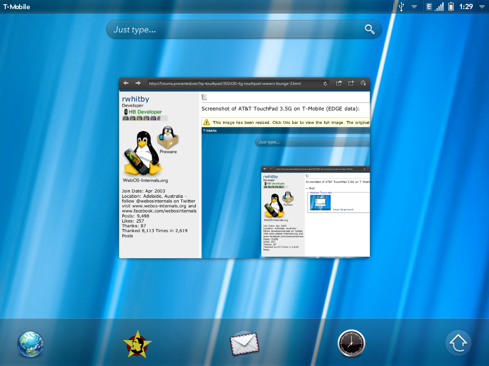The image size is (489, 366).
Task: Select the Join Date: Apr 2003 text
Action: (x=143, y=191)
